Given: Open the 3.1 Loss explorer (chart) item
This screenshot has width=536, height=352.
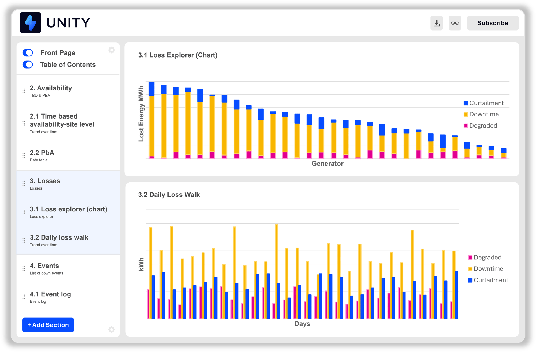Looking at the screenshot, I should tap(68, 209).
